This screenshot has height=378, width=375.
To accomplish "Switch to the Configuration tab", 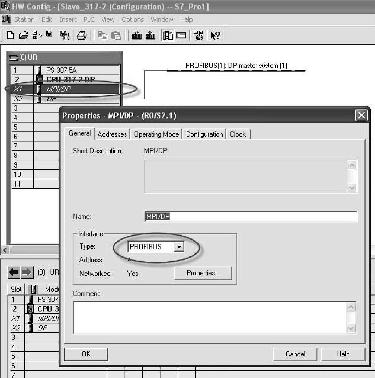I will 205,134.
